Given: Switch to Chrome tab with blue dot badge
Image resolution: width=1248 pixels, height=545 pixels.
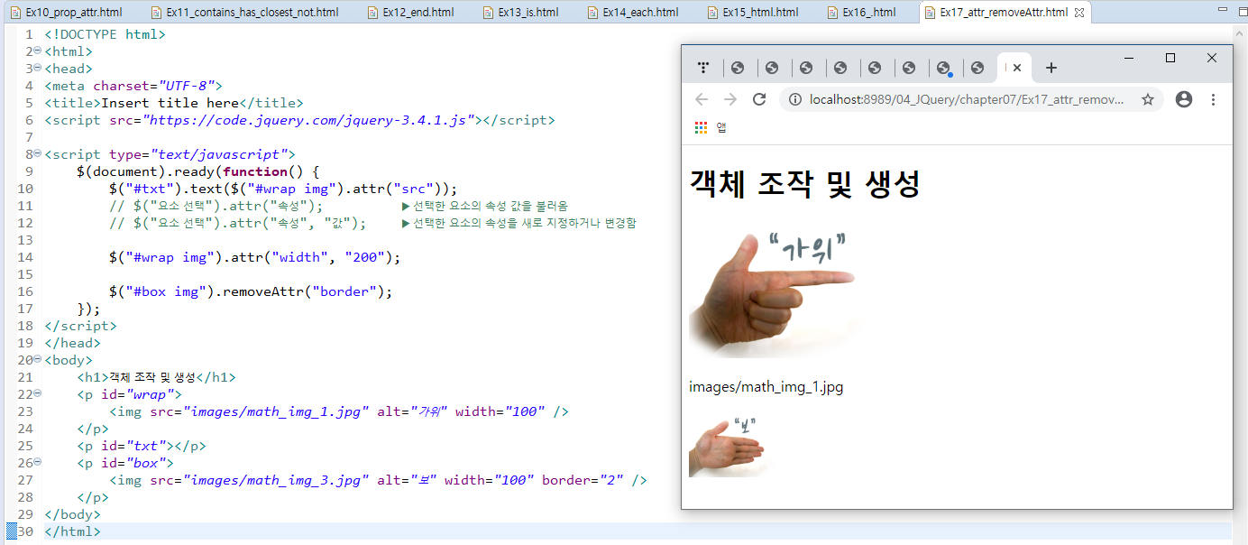Looking at the screenshot, I should click(x=943, y=68).
